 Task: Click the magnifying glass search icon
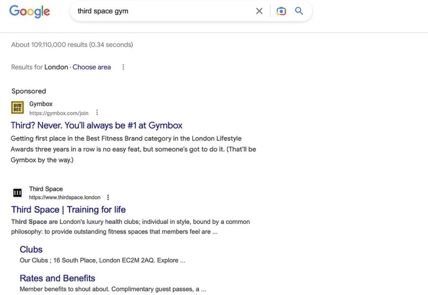[299, 11]
